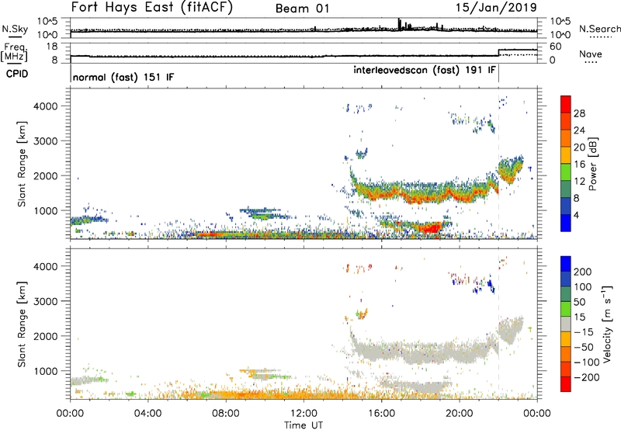Viewport: 621px width, 430px height.
Task: Click the '2000' tick on velocity panel
Action: pos(45,336)
